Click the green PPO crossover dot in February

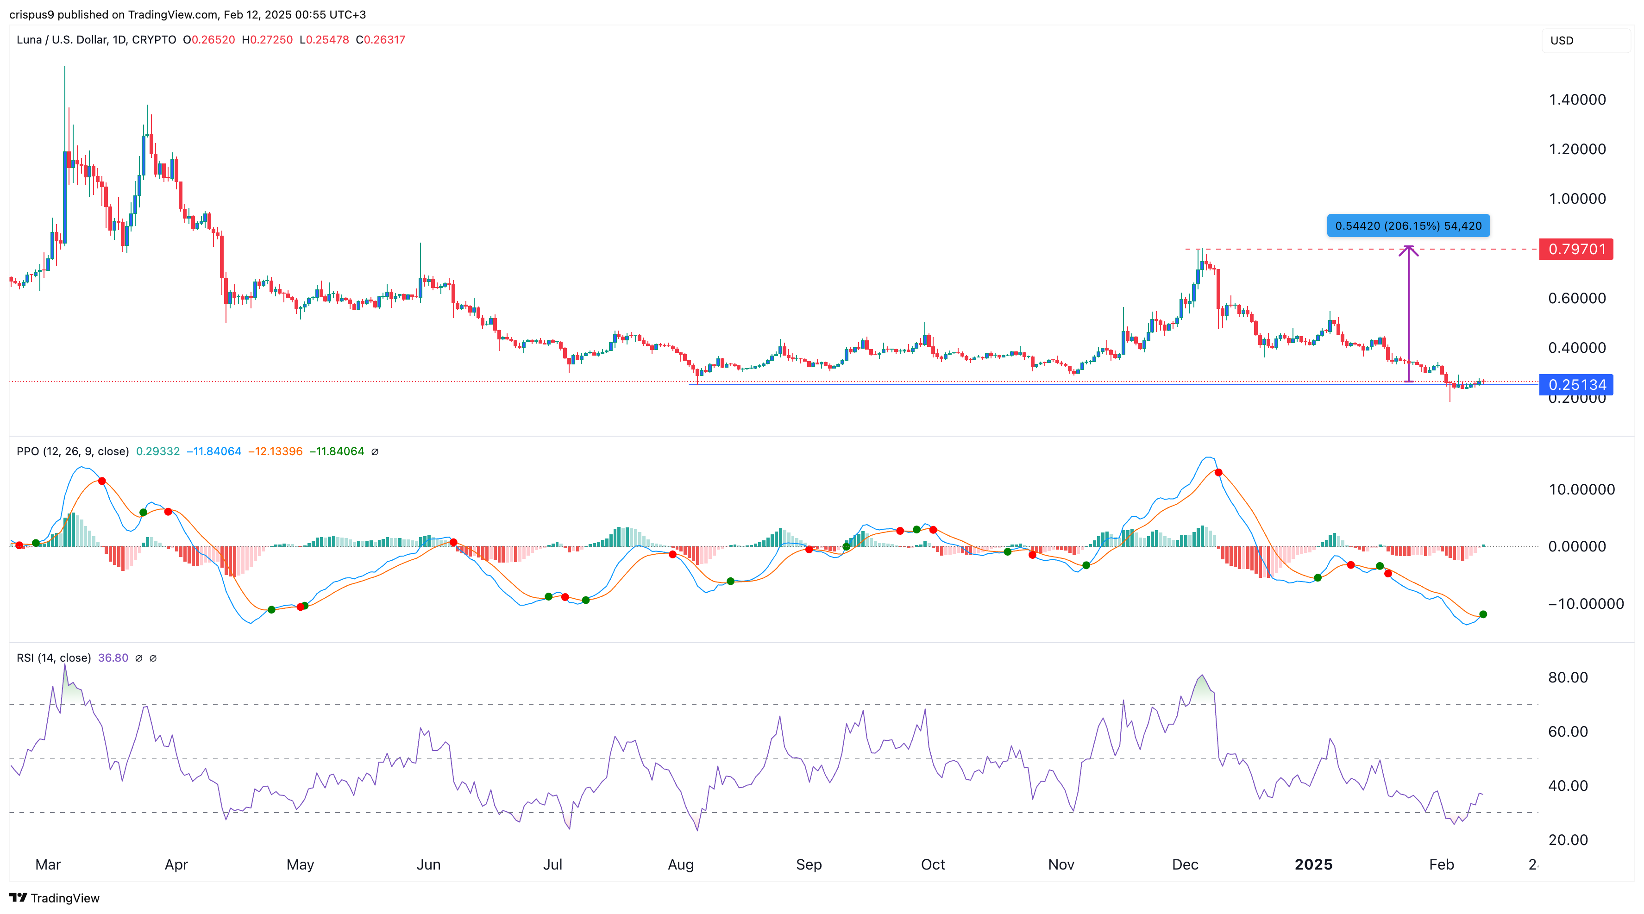pyautogui.click(x=1483, y=614)
